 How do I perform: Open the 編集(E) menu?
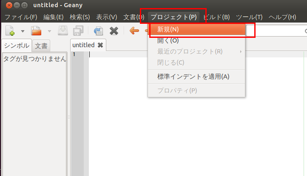pyautogui.click(x=53, y=17)
